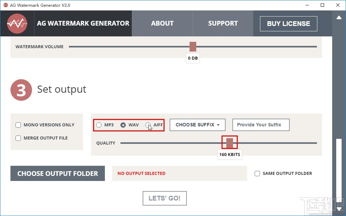
Task: Open the SUPPORT tab
Action: pos(223,23)
